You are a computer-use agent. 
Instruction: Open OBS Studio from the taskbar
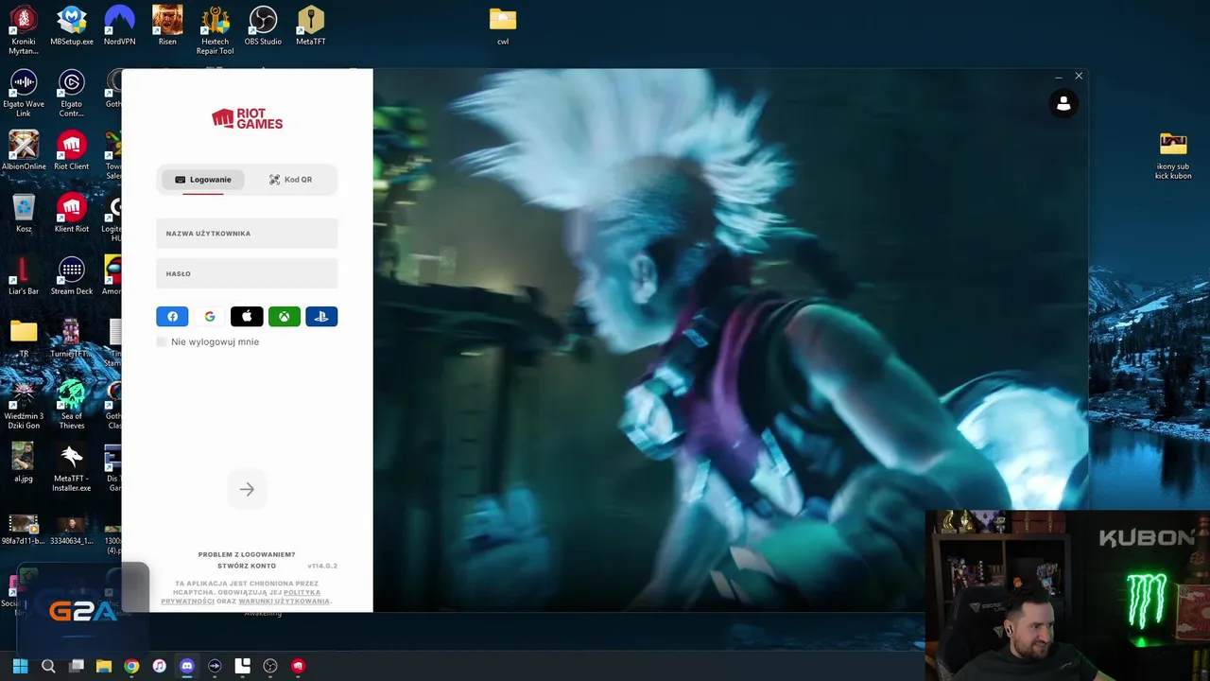(x=270, y=666)
